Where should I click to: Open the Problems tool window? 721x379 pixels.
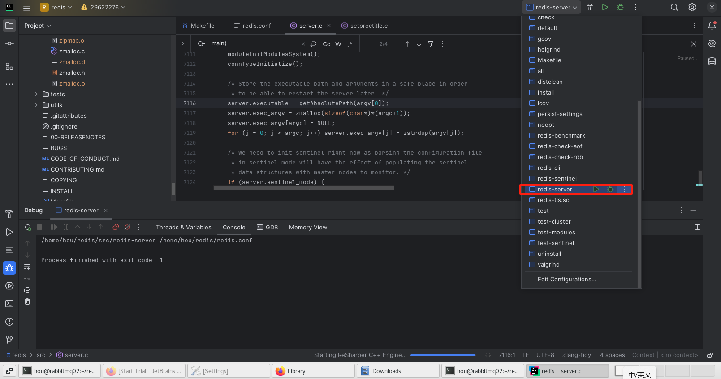point(9,322)
